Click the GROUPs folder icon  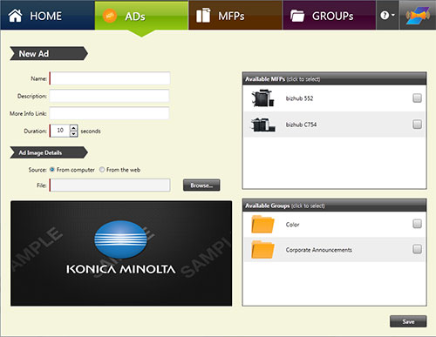297,16
